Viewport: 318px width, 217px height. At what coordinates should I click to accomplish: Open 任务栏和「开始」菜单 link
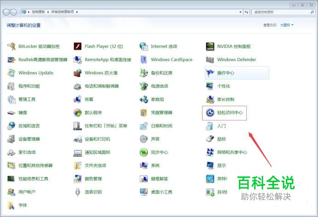pos(106,126)
